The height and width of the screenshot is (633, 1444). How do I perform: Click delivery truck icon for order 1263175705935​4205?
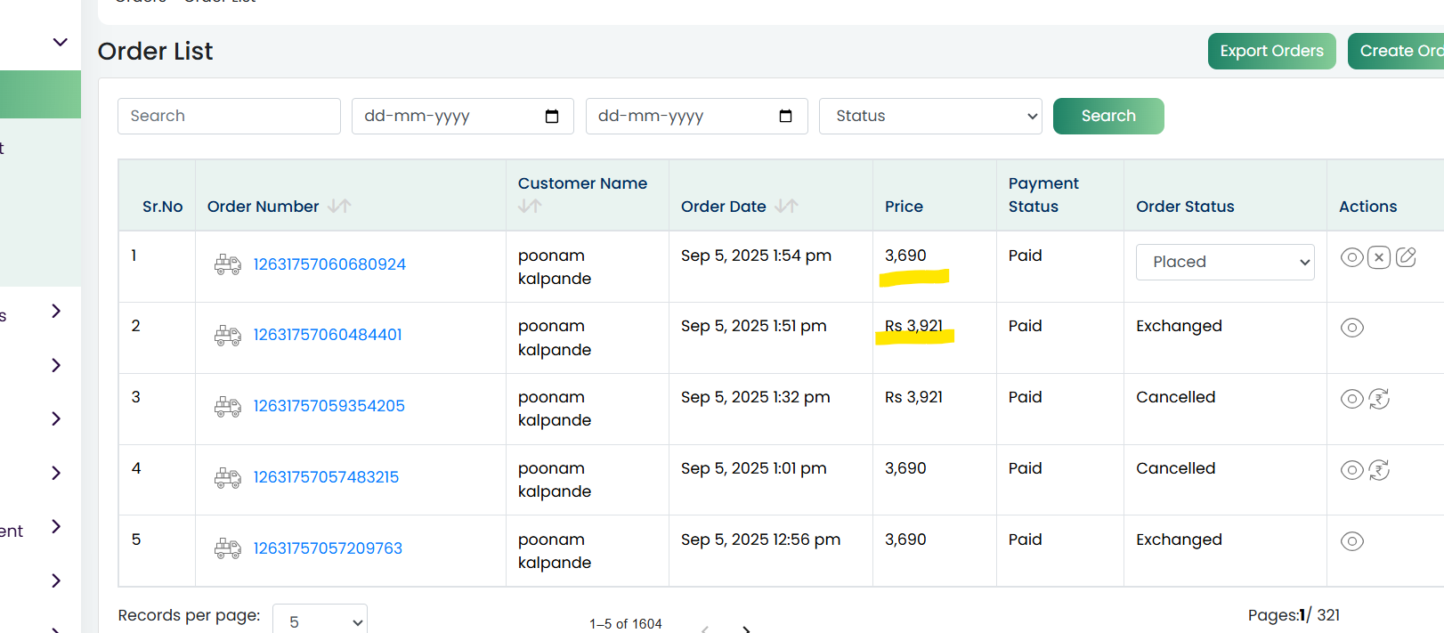point(228,406)
